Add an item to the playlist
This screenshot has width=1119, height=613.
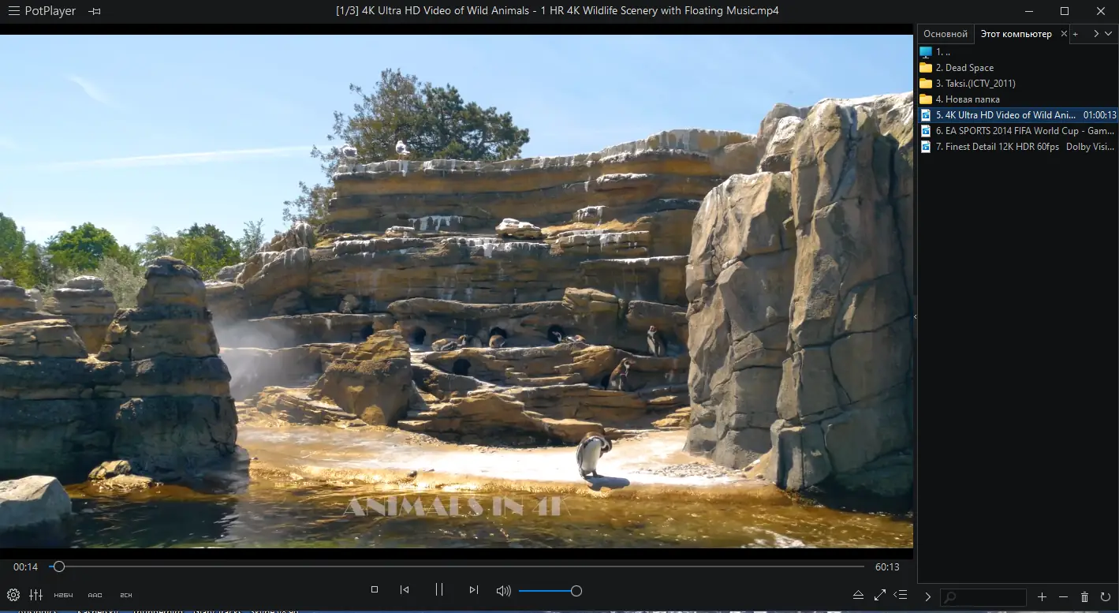[x=1042, y=597]
